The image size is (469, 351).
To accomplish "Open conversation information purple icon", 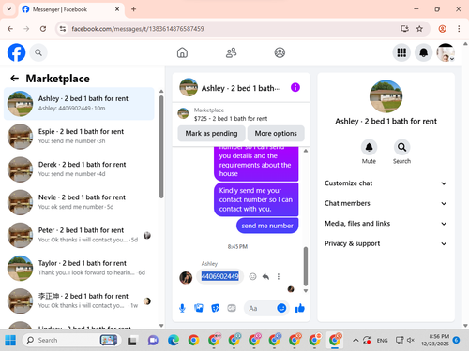I will (295, 87).
